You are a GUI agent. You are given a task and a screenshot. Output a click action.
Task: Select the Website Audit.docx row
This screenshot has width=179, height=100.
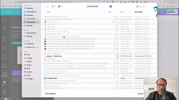(99, 54)
